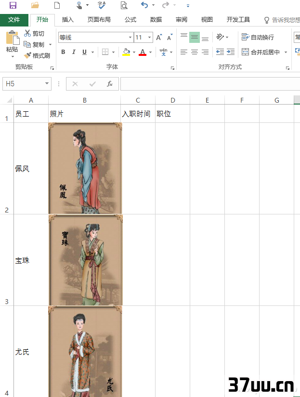The width and height of the screenshot is (300, 397).
Task: Expand the font color dropdown arrow
Action: point(151,53)
